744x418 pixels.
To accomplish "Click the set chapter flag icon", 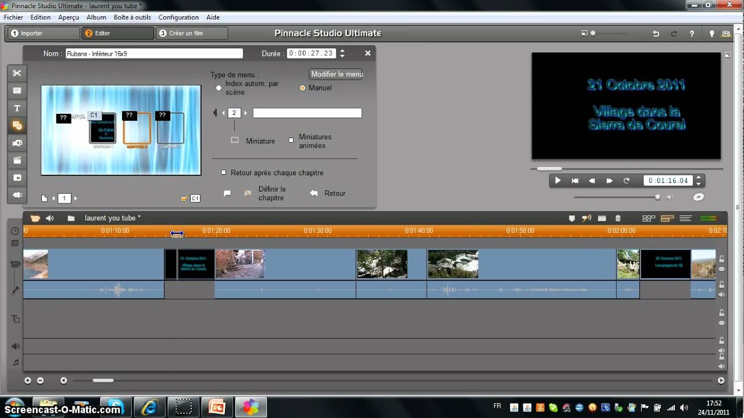I will click(x=227, y=193).
